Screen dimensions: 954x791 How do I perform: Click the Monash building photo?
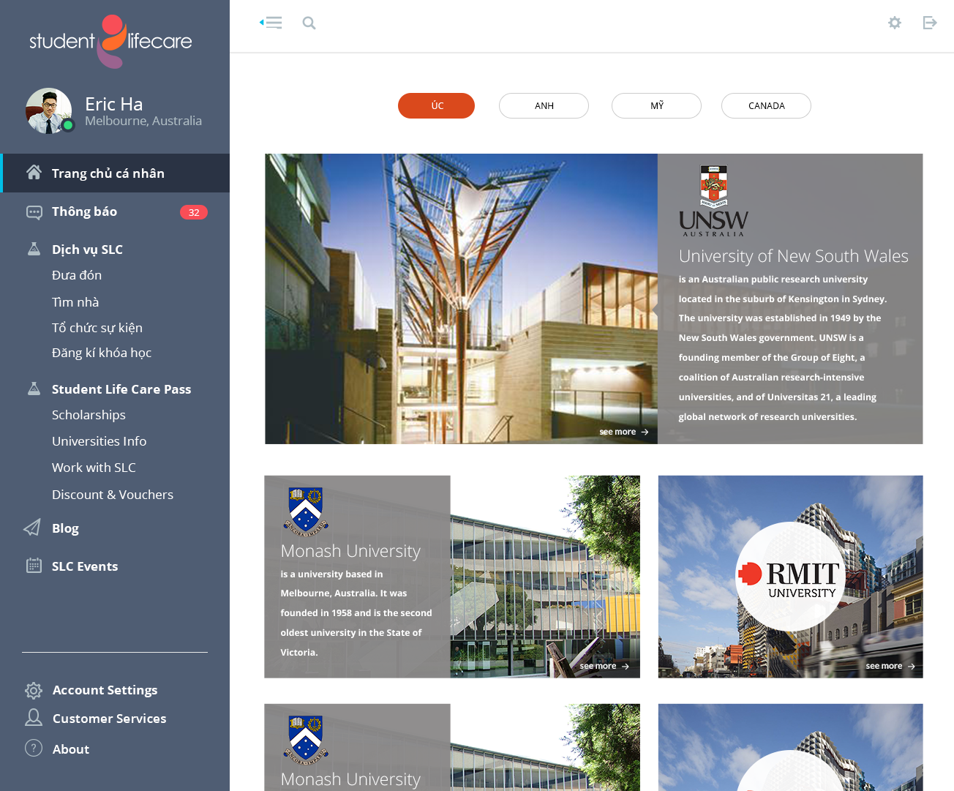click(545, 577)
